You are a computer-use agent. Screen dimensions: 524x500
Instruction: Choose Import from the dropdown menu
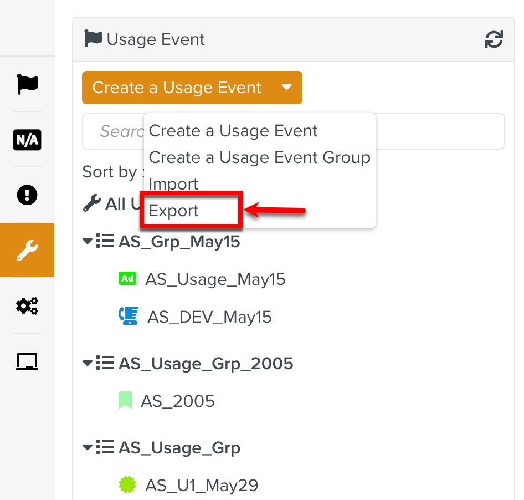coord(174,184)
